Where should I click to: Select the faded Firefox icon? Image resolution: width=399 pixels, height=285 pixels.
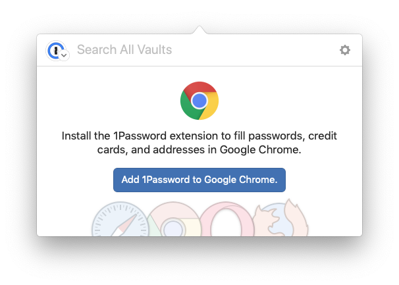(x=280, y=218)
